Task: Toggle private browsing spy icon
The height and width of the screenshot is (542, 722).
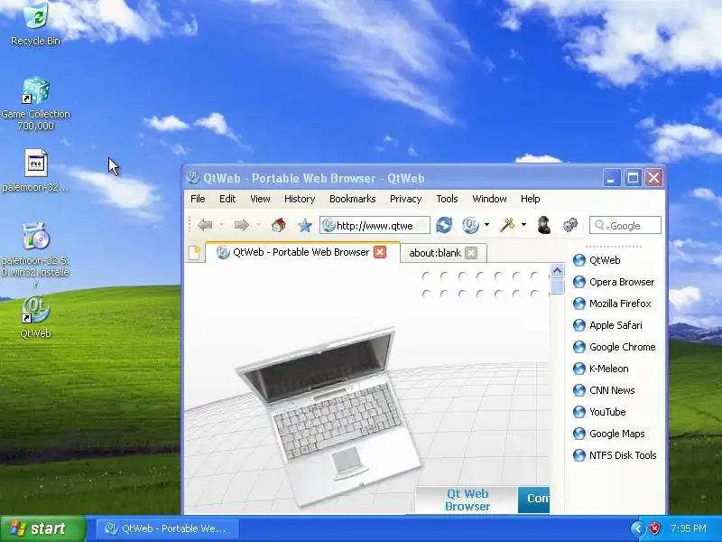Action: tap(544, 225)
